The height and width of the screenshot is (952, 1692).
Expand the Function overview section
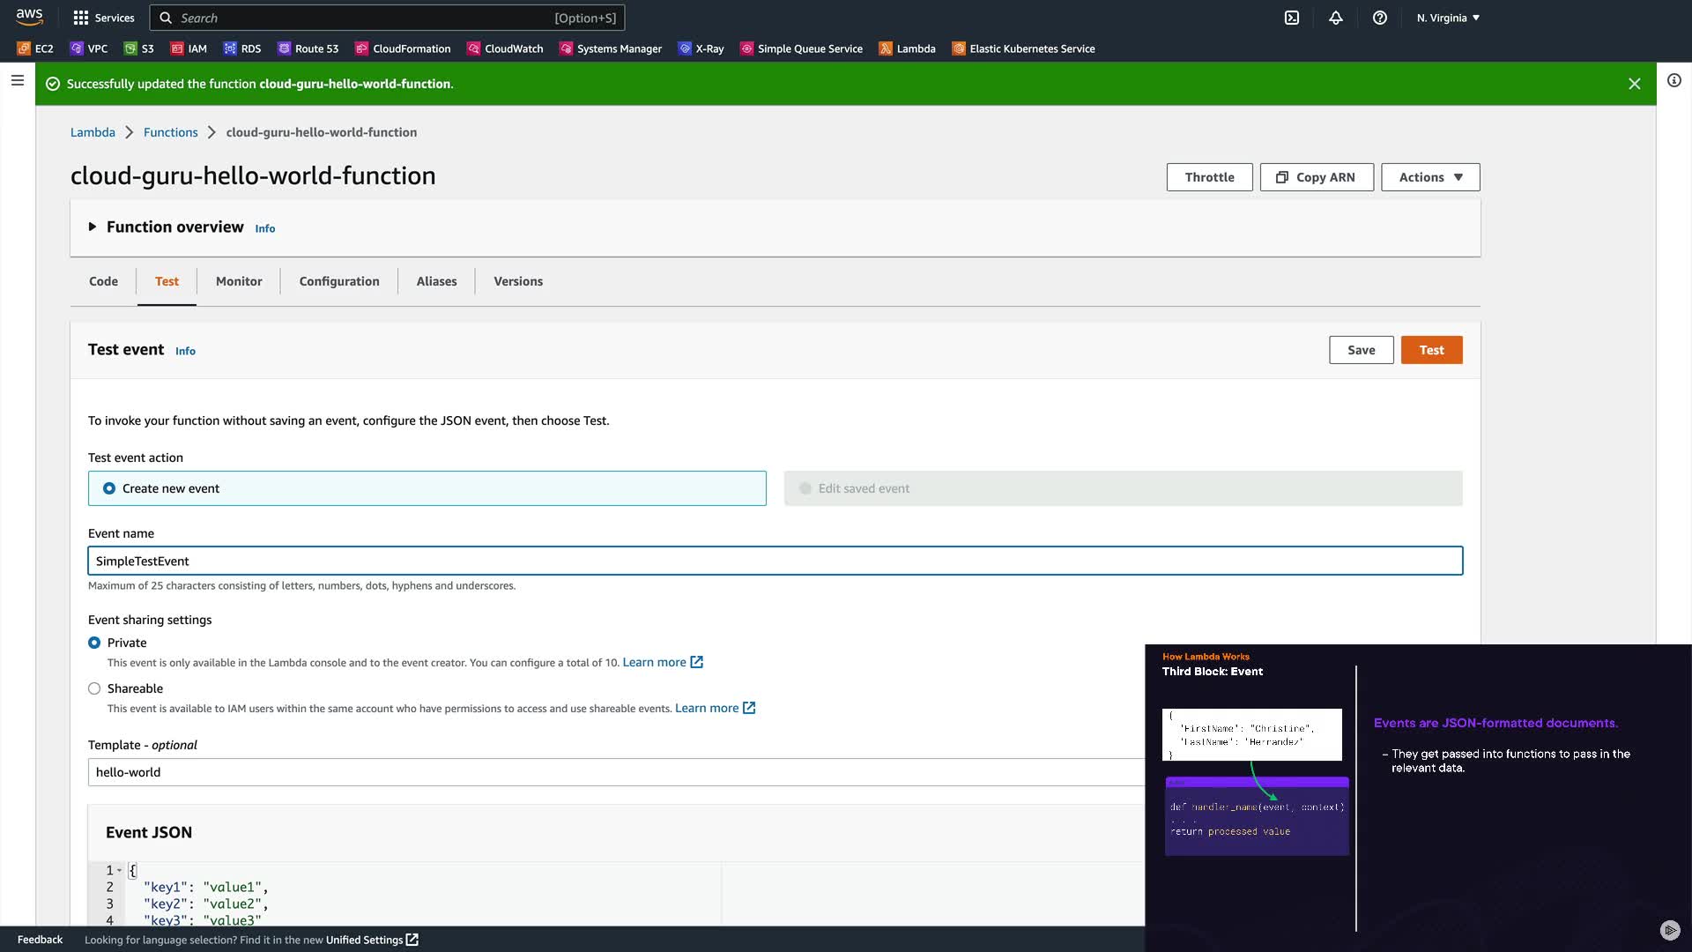point(93,227)
